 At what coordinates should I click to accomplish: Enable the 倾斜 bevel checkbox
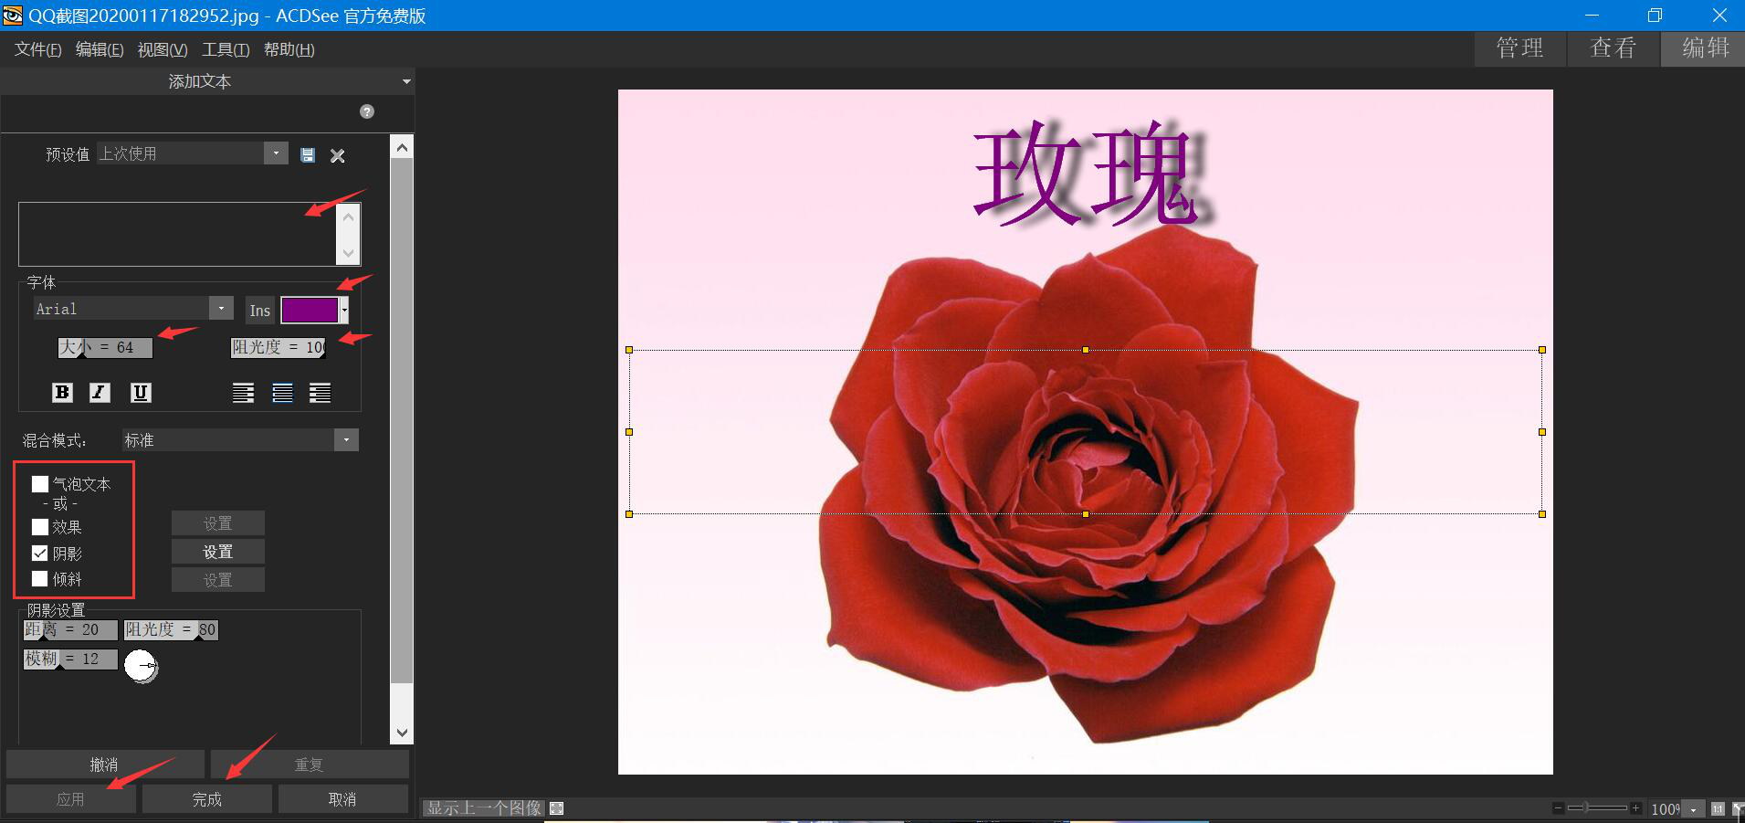pyautogui.click(x=40, y=579)
